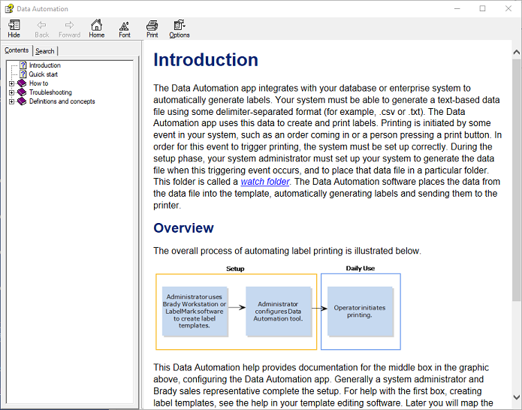Click the Quick start topic page icon

23,74
